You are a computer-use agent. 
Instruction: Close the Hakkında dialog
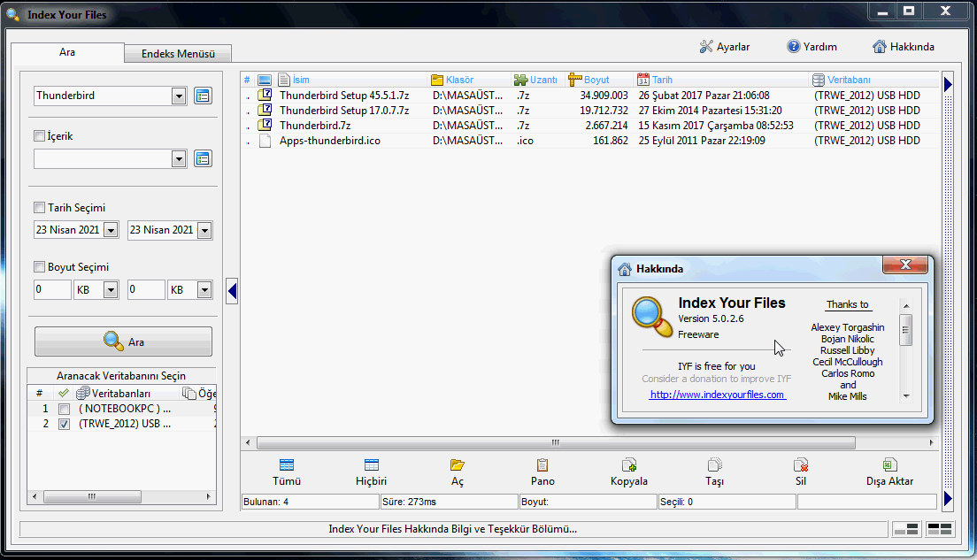click(x=905, y=265)
